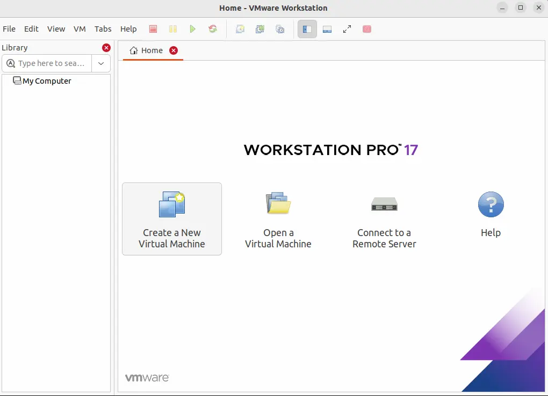Open the VM menu
This screenshot has width=548, height=396.
pos(80,29)
